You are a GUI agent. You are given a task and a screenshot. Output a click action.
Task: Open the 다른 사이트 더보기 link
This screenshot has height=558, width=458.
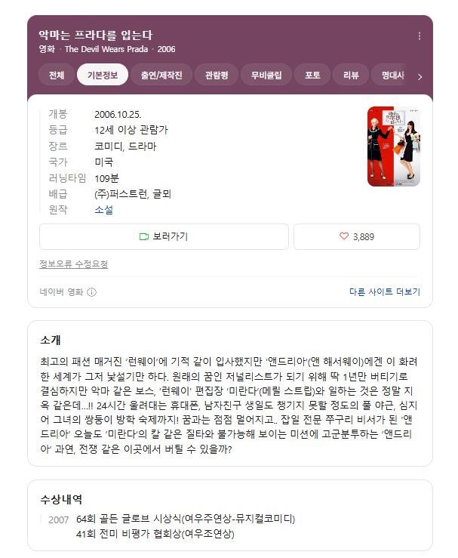pyautogui.click(x=385, y=291)
